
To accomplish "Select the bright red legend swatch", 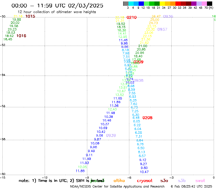I will coord(178,3).
